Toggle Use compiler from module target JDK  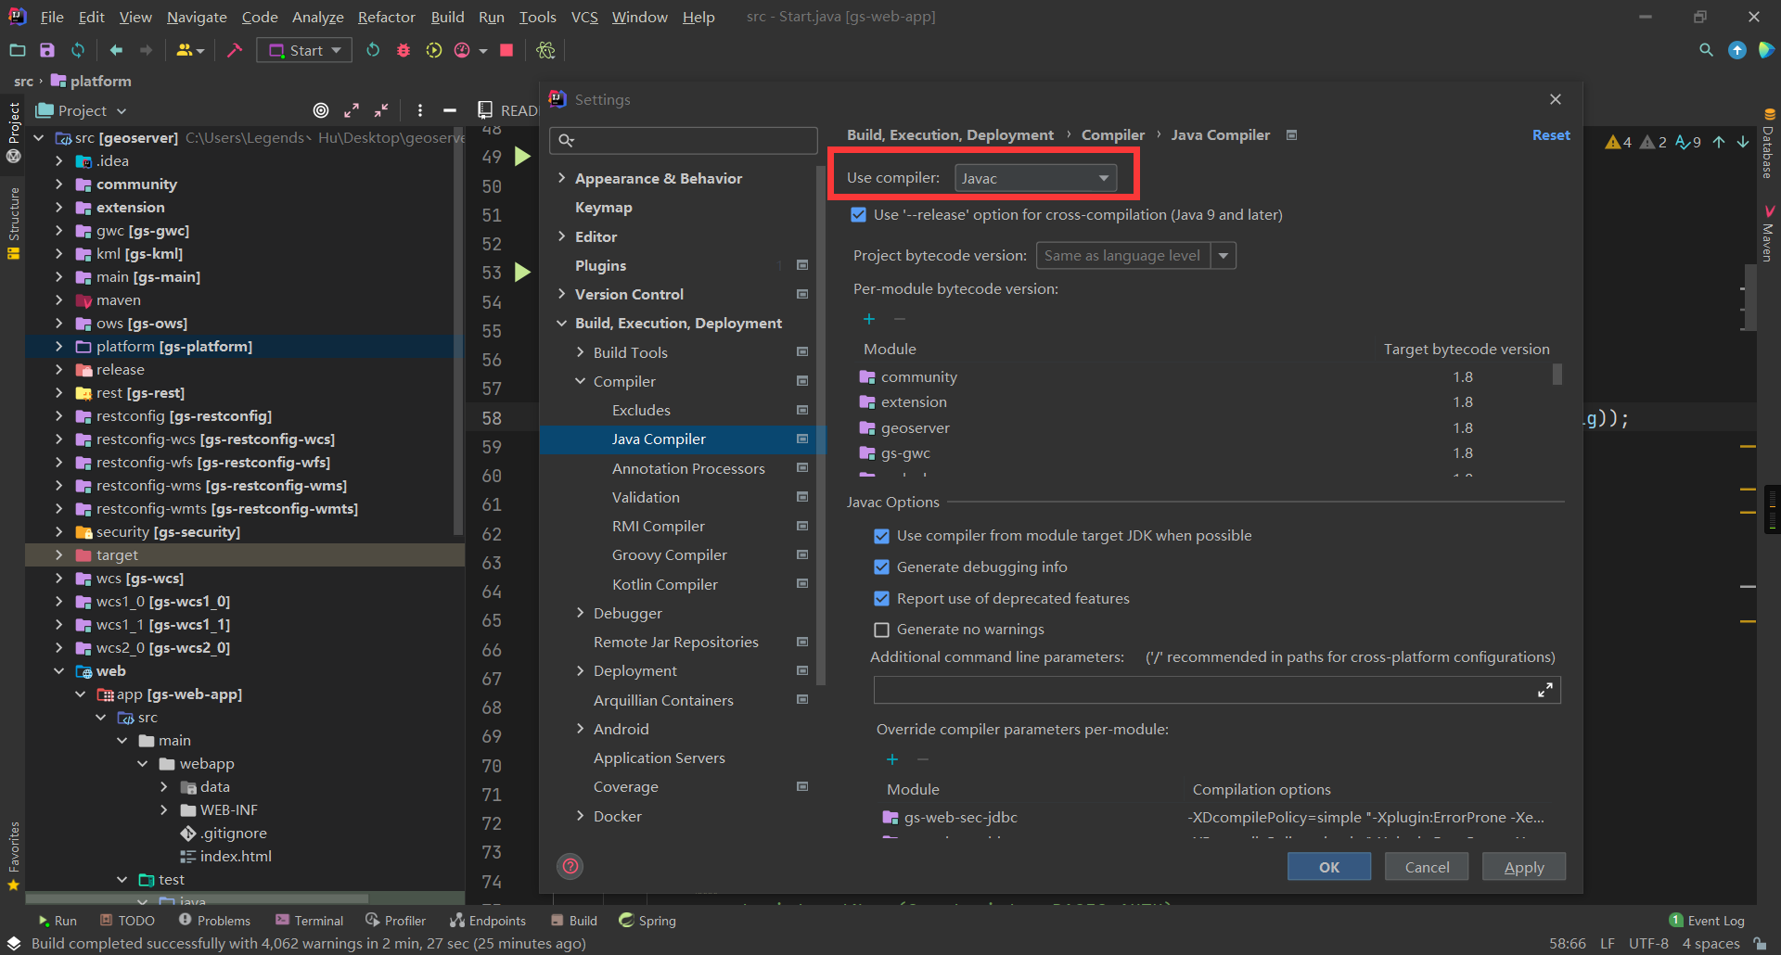882,536
